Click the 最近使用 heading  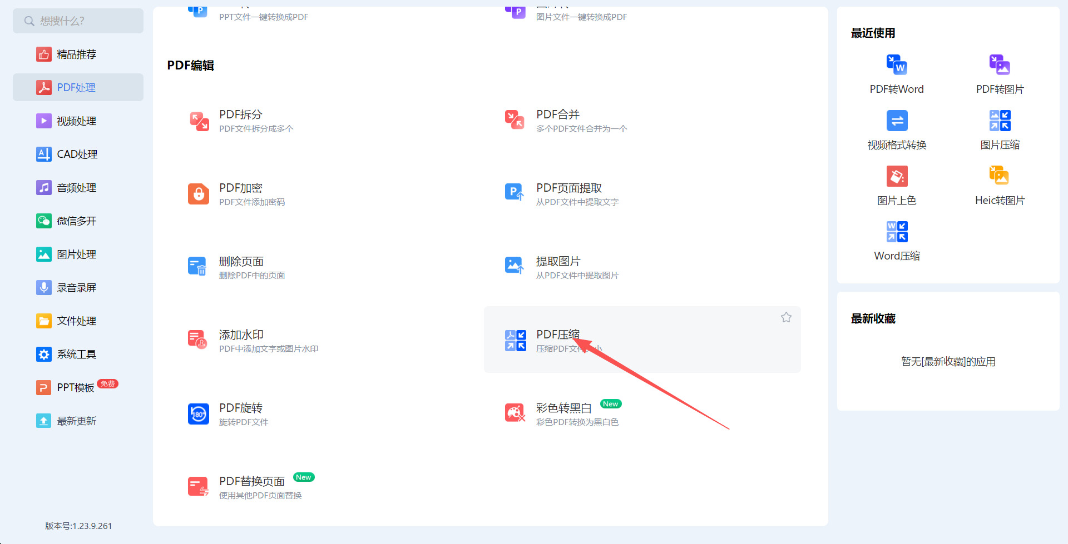pos(873,33)
